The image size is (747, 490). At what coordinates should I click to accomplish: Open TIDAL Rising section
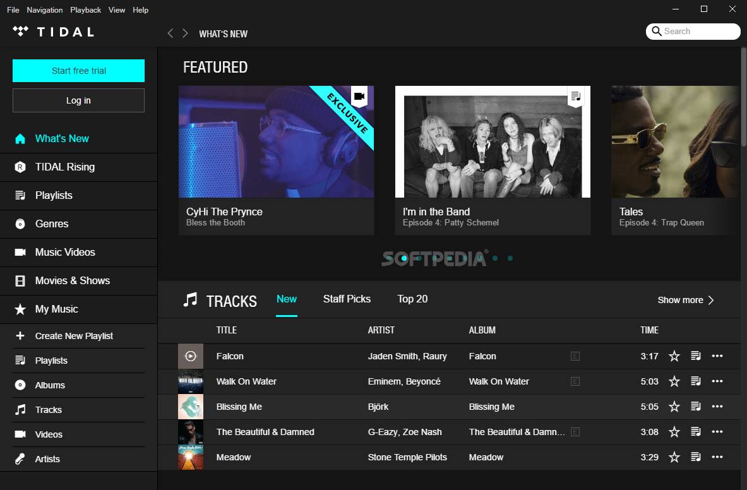78,167
